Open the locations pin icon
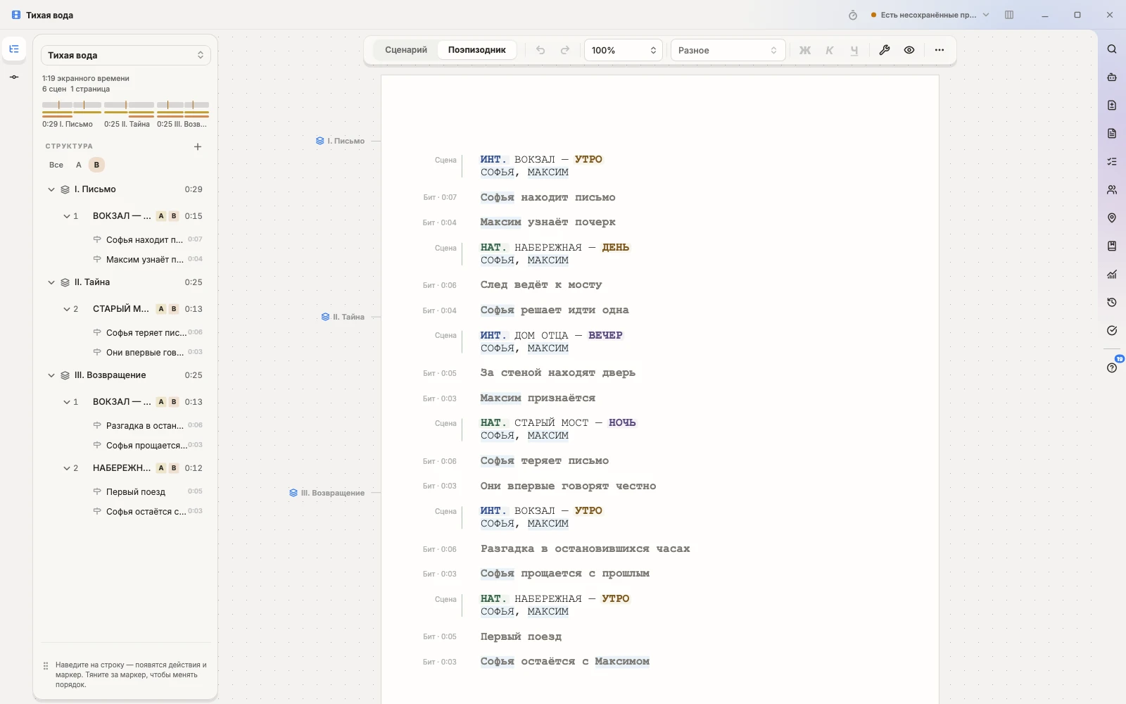1126x704 pixels. pyautogui.click(x=1112, y=218)
